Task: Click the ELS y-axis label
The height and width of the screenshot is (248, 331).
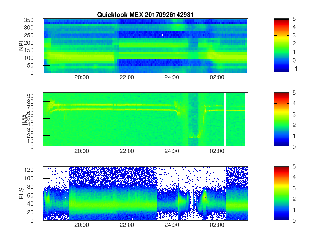Action: pos(22,193)
